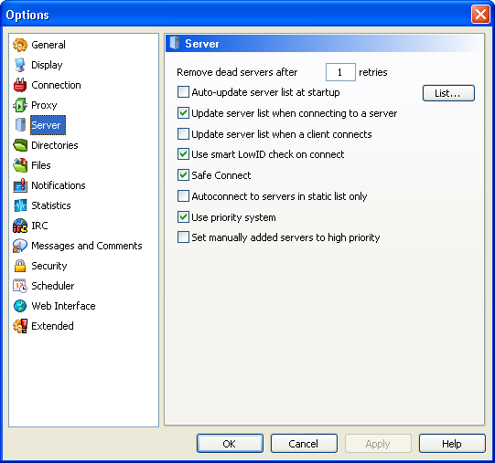Open Help for the options dialog

click(x=452, y=444)
